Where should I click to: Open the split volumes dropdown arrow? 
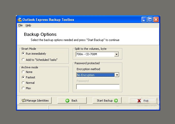116,54
